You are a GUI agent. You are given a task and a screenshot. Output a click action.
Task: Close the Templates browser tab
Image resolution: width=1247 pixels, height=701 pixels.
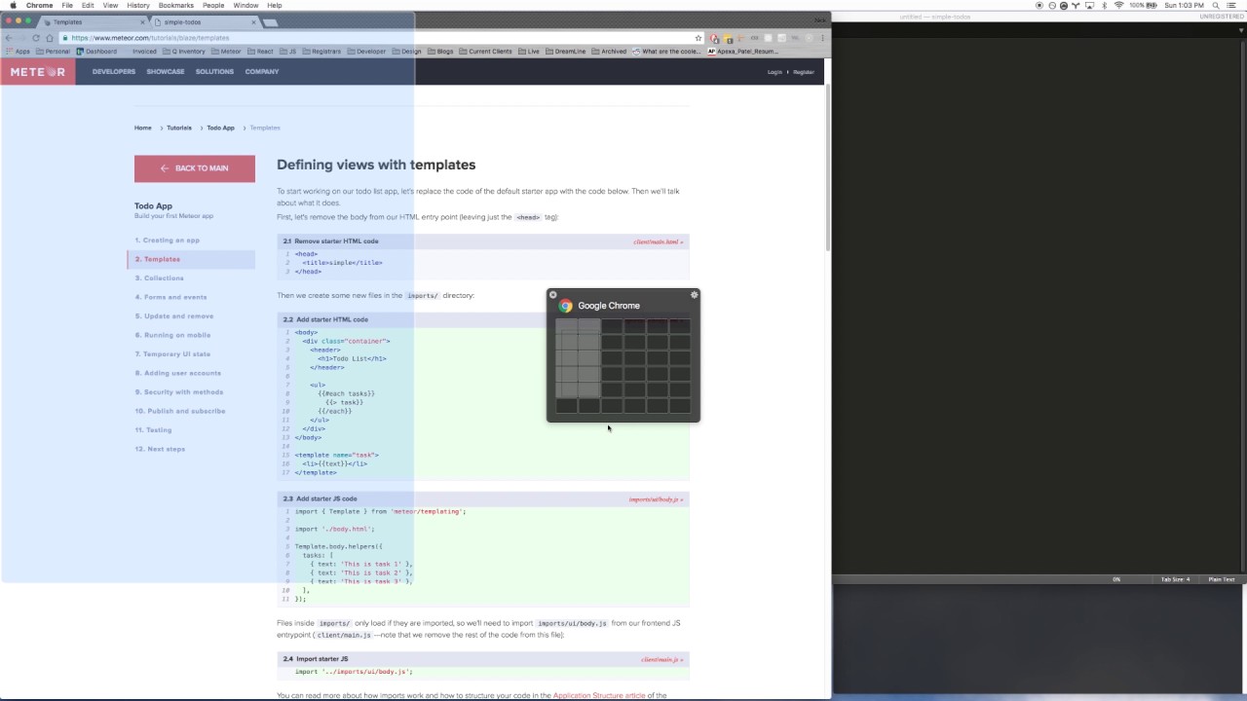tap(142, 21)
